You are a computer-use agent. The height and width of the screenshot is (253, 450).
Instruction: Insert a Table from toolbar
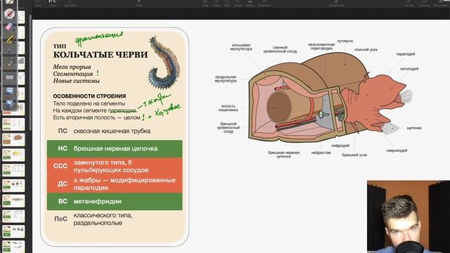(205, 3)
